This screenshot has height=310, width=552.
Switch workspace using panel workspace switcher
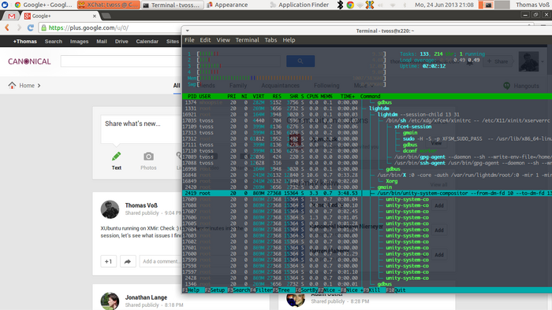[x=494, y=5]
